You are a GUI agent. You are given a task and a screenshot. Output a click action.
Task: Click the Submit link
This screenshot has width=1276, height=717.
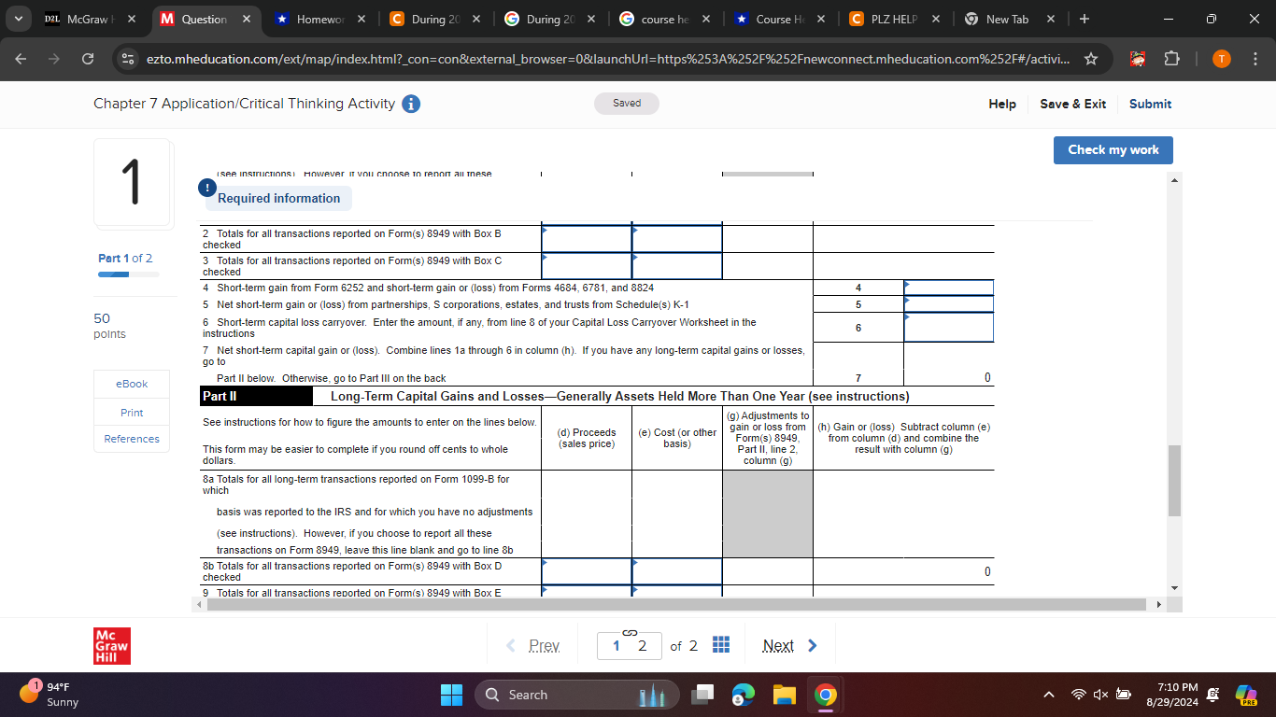click(1150, 104)
